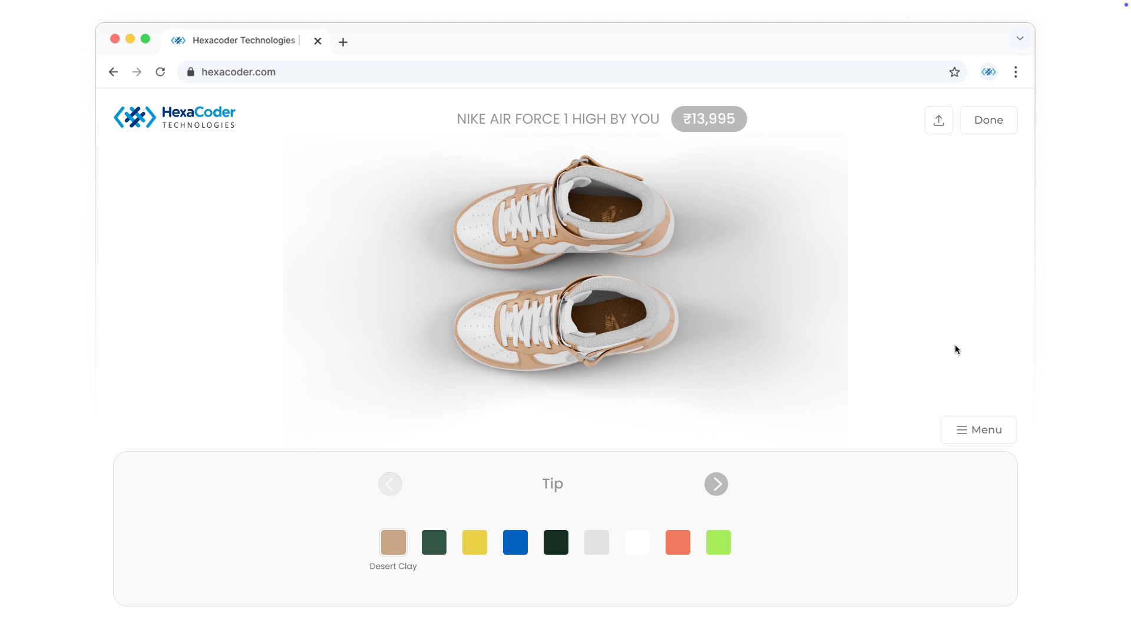
Task: Open the Menu button
Action: point(978,430)
